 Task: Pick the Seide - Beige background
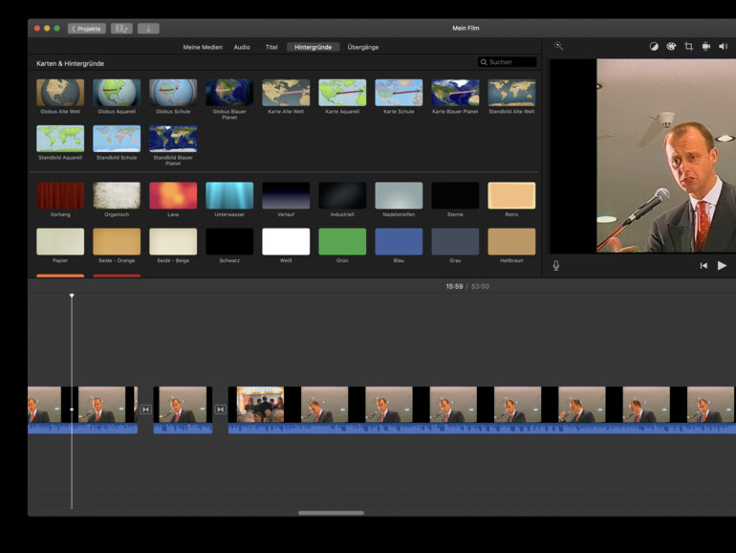[173, 241]
